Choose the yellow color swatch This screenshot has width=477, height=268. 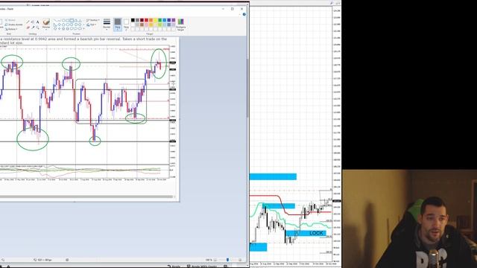(155, 20)
